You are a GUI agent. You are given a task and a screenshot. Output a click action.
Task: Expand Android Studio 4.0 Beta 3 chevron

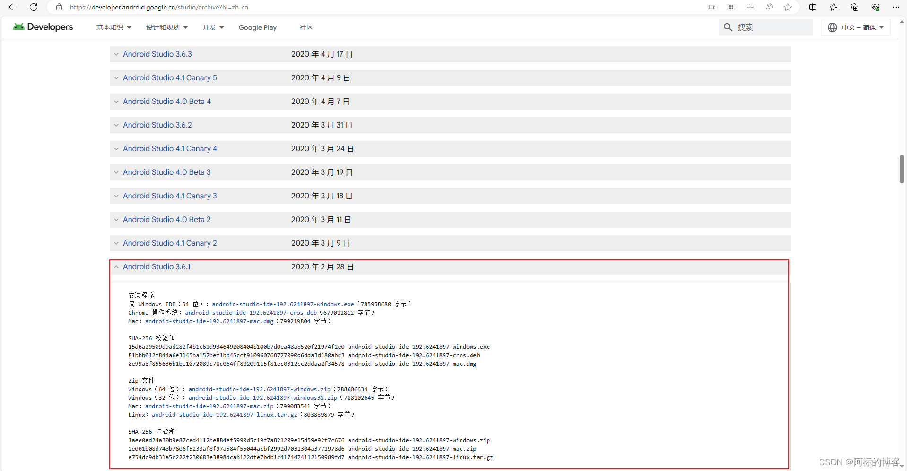(x=116, y=172)
